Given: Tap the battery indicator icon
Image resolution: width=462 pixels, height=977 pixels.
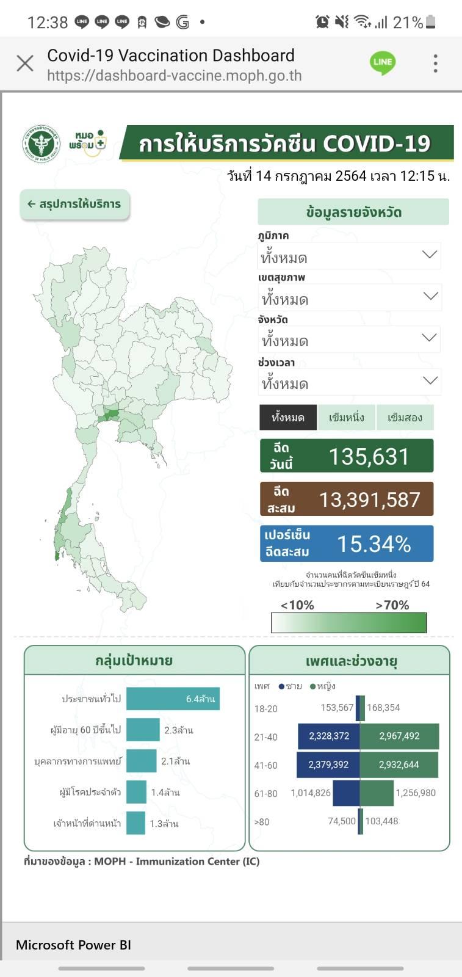Looking at the screenshot, I should tap(431, 23).
